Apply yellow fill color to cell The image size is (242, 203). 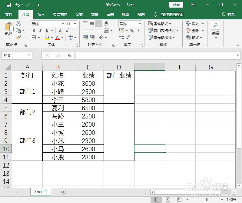47,38
